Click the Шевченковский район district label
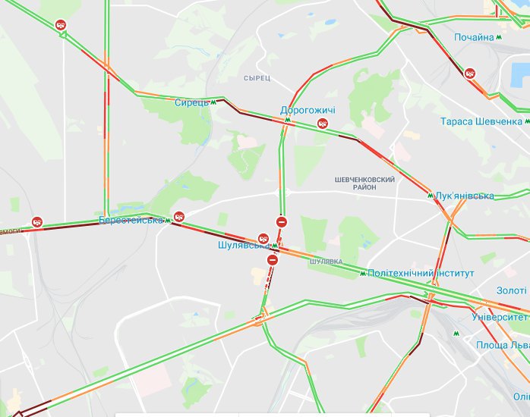 pos(364,183)
